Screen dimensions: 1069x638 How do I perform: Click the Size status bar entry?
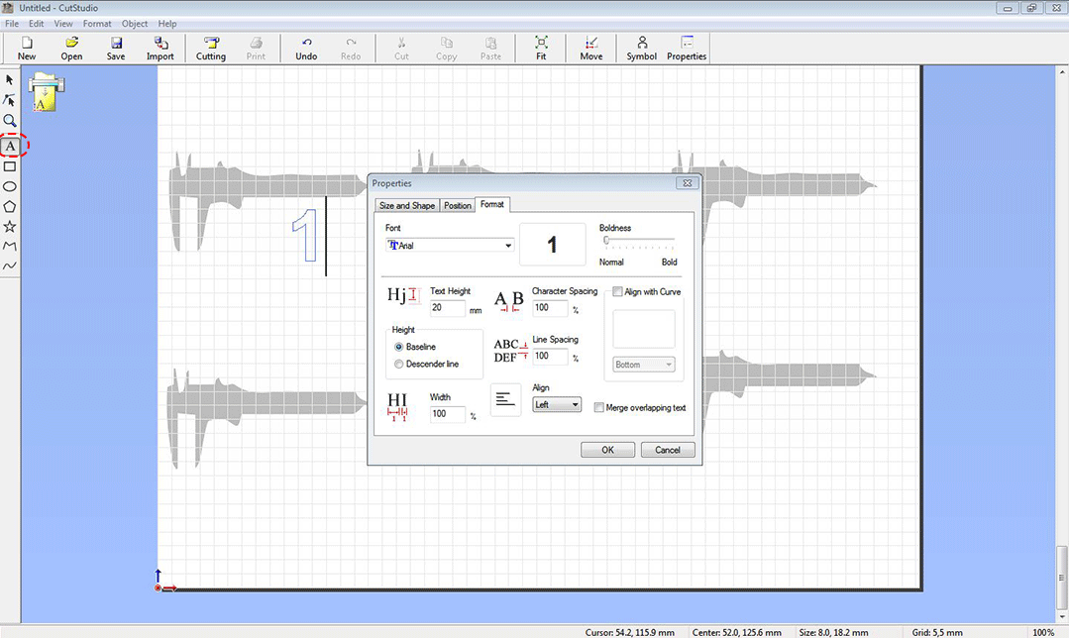coord(833,632)
